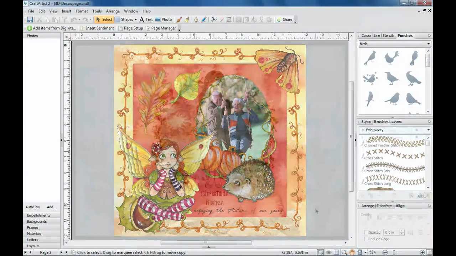Open the Format menu

pyautogui.click(x=82, y=11)
